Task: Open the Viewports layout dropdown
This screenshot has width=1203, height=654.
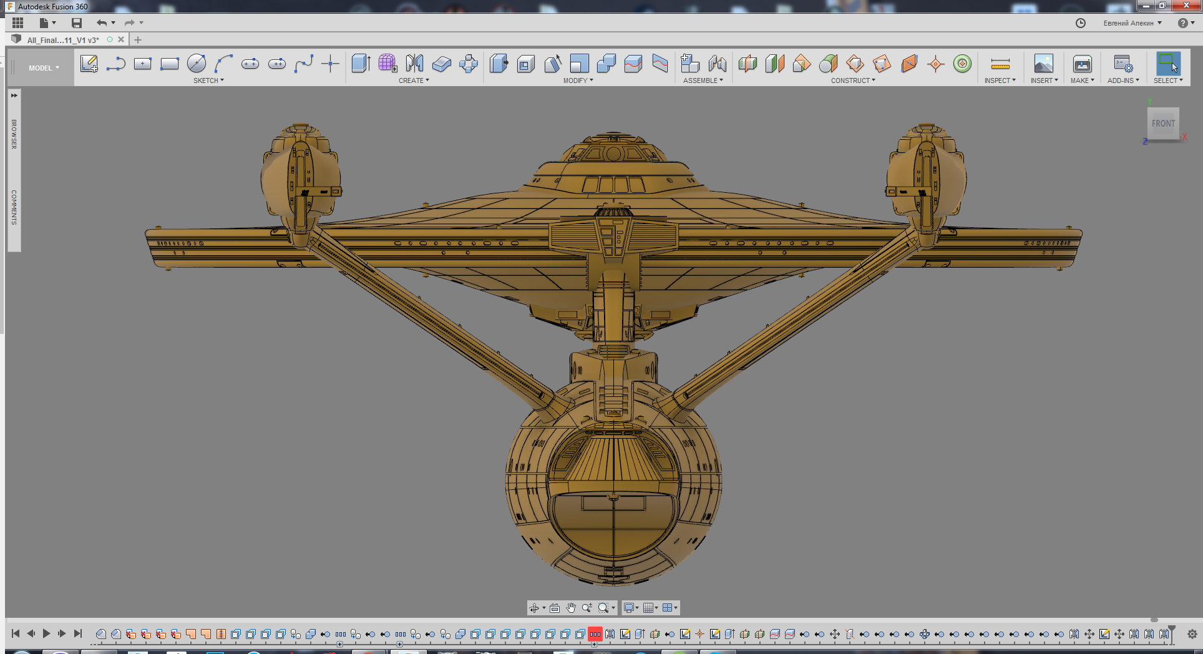Action: [670, 608]
